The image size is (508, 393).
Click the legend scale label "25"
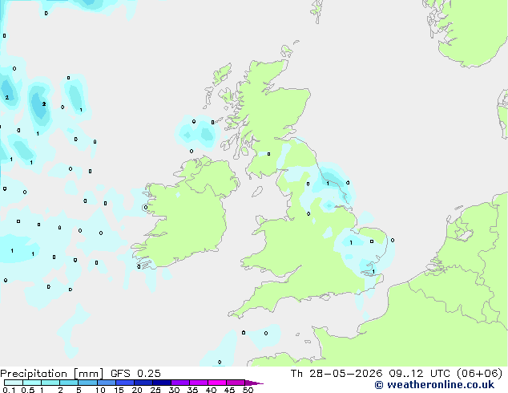pyautogui.click(x=155, y=390)
